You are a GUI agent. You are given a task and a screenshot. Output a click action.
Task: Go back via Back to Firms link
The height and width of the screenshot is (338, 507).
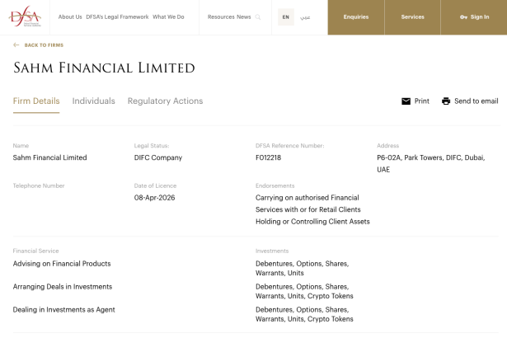pos(45,45)
